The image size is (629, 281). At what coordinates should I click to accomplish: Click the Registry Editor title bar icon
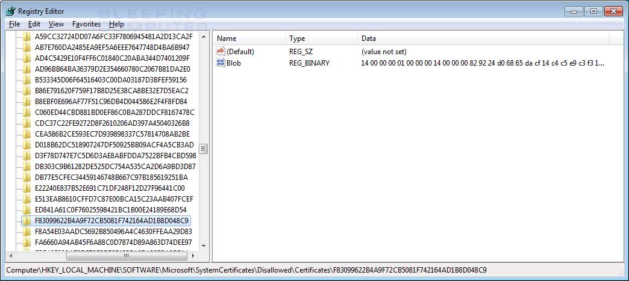point(11,11)
